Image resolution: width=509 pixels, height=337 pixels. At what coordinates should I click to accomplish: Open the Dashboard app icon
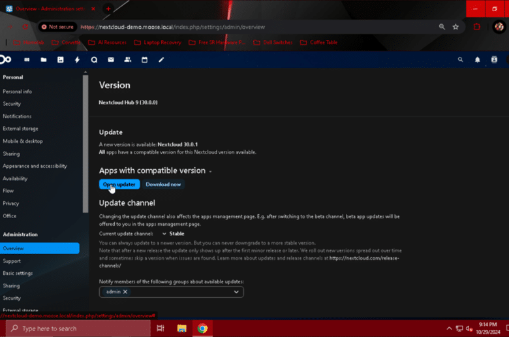(27, 60)
